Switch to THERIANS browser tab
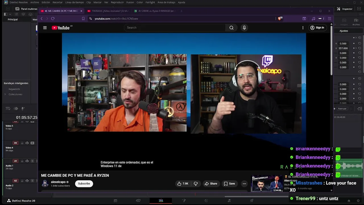Image resolution: width=364 pixels, height=205 pixels. [x=108, y=11]
